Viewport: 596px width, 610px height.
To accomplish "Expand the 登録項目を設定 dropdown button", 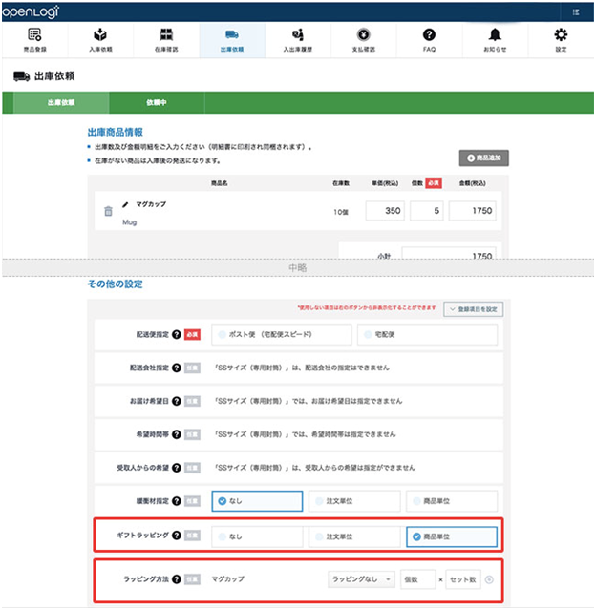I will click(x=474, y=309).
